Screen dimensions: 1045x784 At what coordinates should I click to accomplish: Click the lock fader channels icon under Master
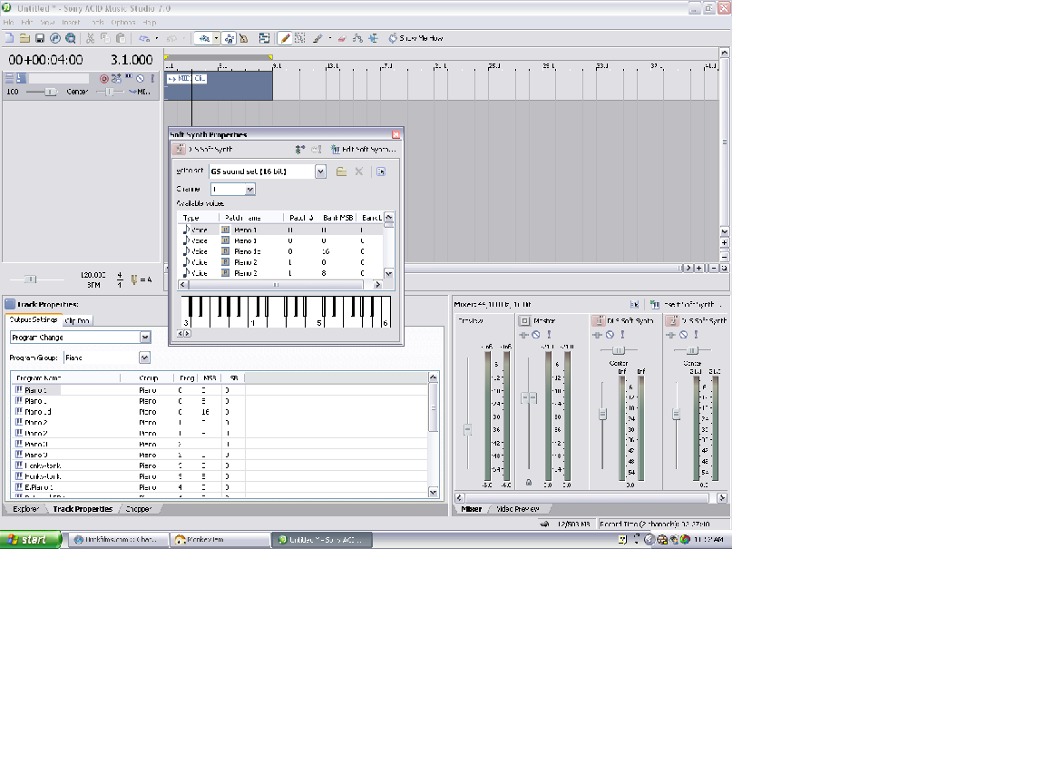[x=529, y=482]
